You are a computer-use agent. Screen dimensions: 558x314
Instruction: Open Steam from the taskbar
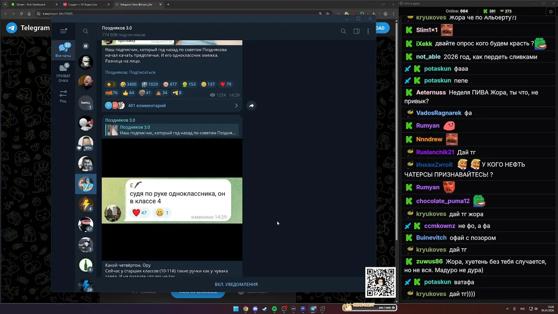(x=265, y=309)
